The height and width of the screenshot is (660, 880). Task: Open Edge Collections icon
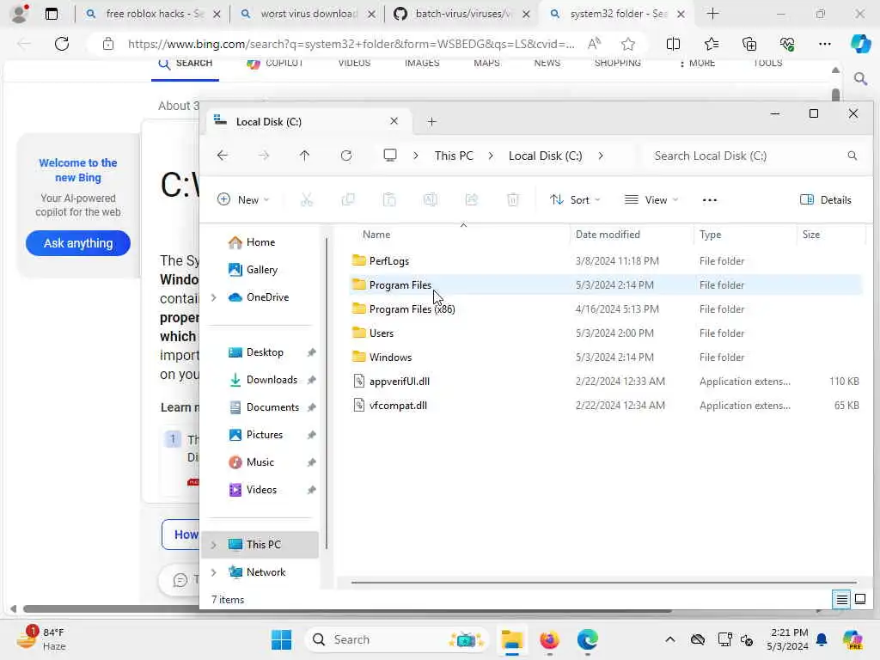749,43
